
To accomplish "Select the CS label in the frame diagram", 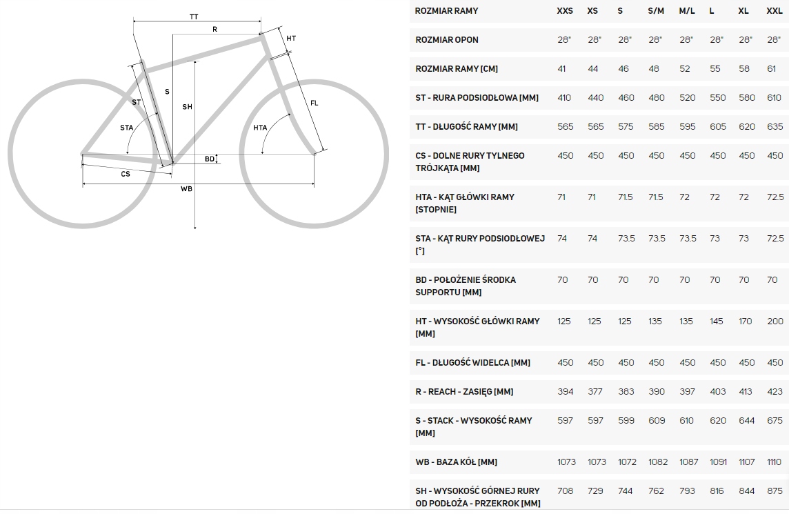I will [x=126, y=174].
